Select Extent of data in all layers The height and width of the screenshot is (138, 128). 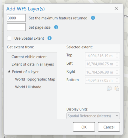(x=33, y=64)
